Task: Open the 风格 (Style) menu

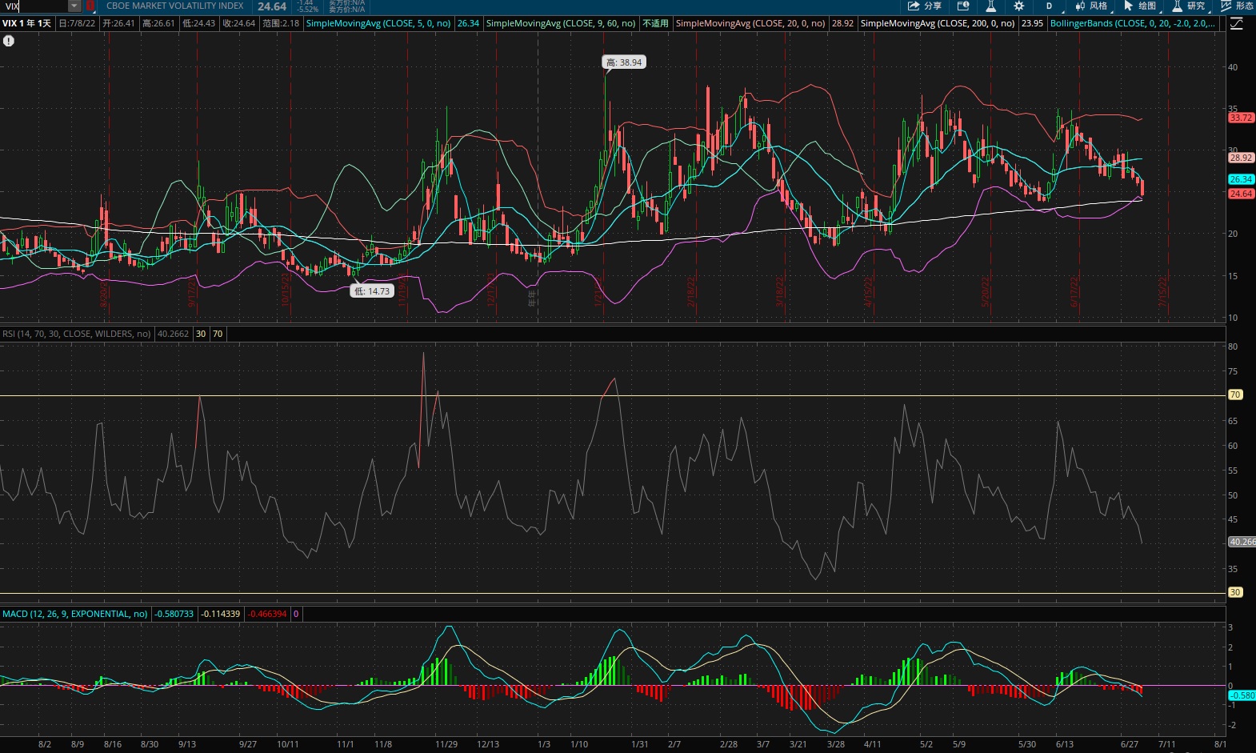Action: click(x=1092, y=6)
